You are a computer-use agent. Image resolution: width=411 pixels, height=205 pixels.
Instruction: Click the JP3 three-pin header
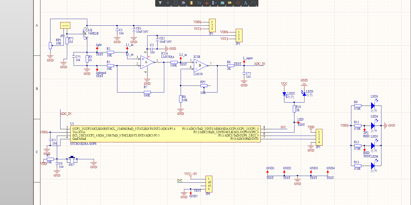click(239, 35)
